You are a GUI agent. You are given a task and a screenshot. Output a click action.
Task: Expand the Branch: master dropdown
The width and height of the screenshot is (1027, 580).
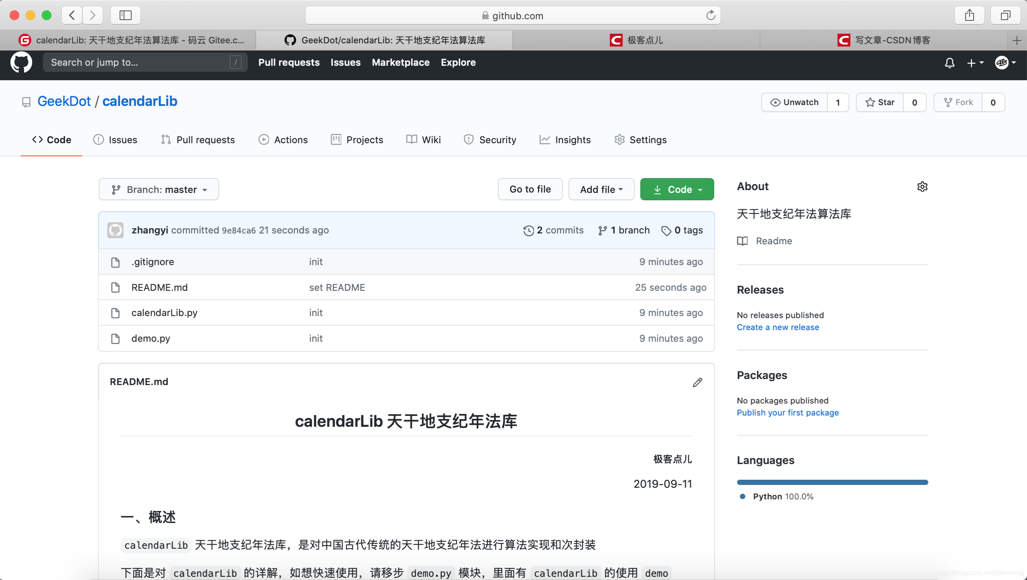point(159,189)
